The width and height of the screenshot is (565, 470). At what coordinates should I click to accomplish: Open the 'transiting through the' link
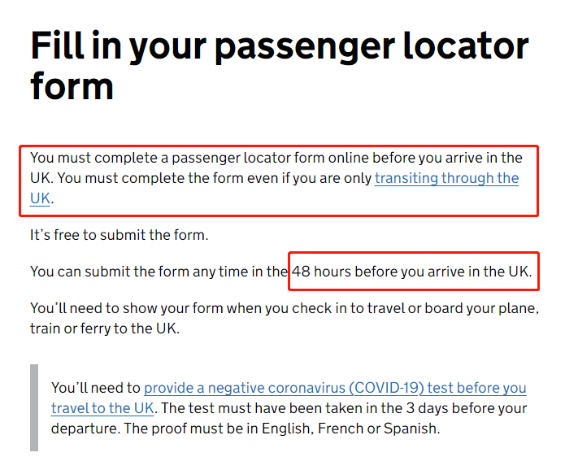[446, 178]
